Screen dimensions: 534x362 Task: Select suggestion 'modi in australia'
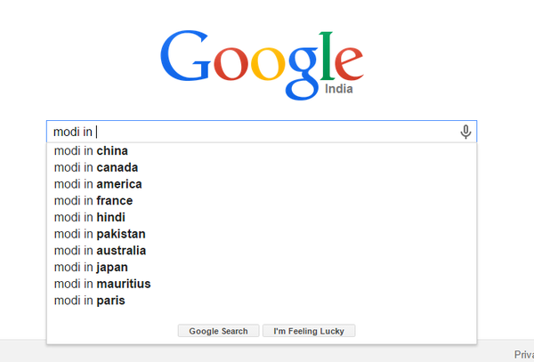(x=262, y=251)
